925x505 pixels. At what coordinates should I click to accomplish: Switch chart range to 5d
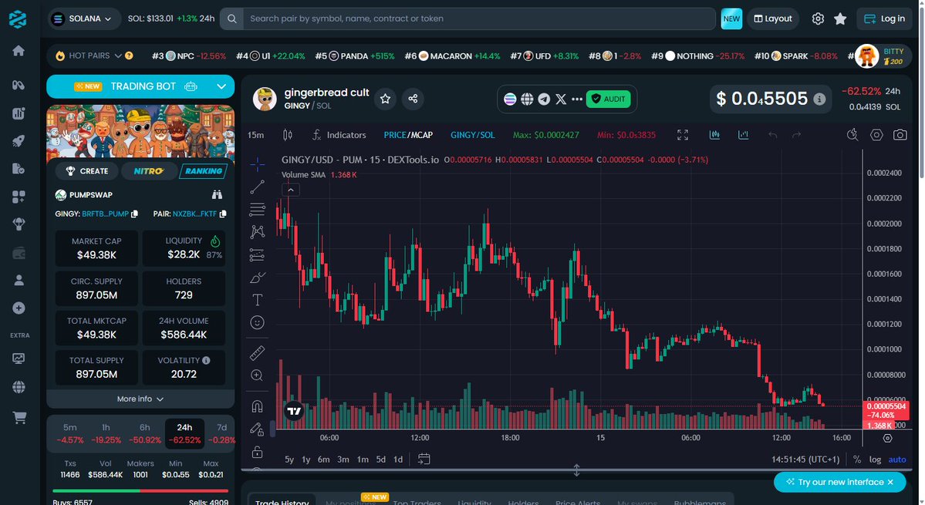[381, 460]
